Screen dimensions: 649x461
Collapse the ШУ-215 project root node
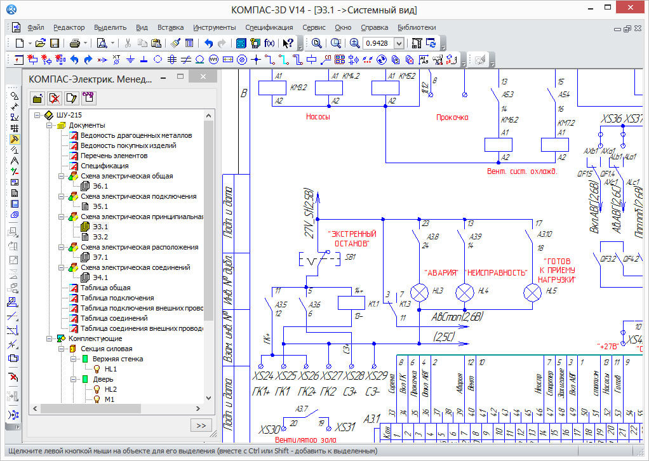tap(37, 115)
